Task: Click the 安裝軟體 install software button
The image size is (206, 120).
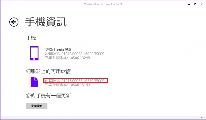Action: coord(37,106)
